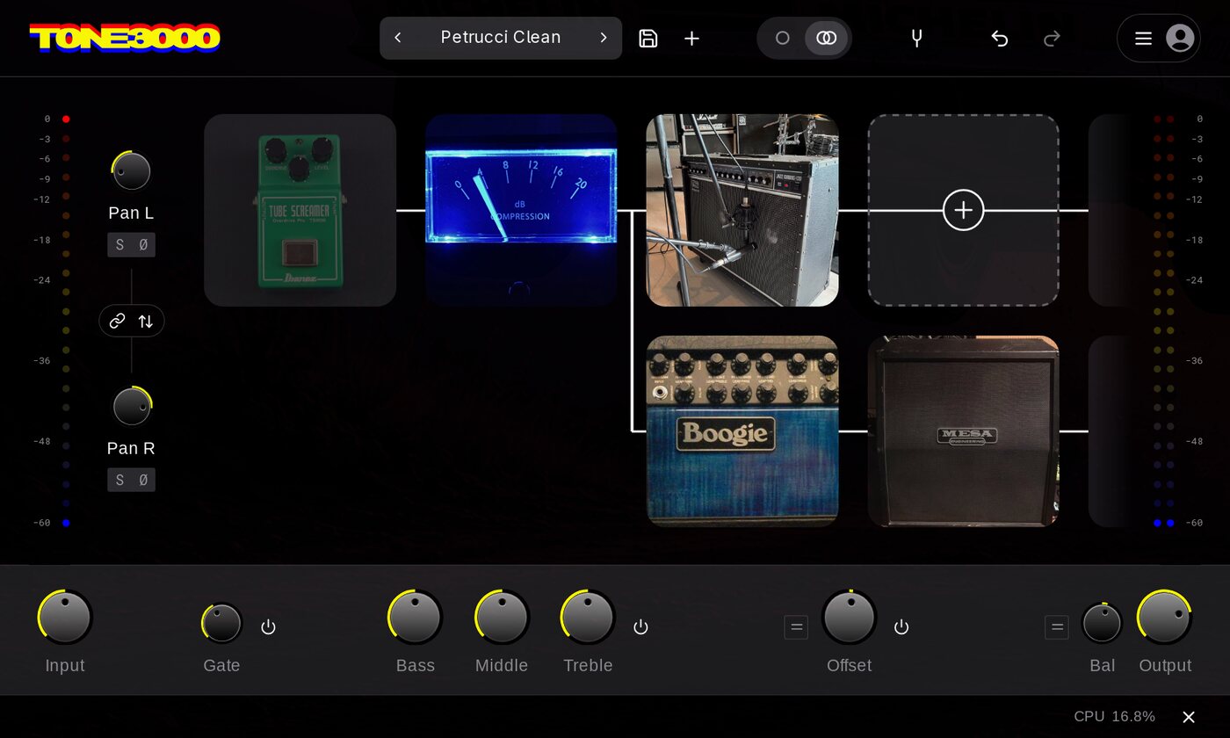Open the user account avatar
The width and height of the screenshot is (1230, 738).
(1180, 38)
